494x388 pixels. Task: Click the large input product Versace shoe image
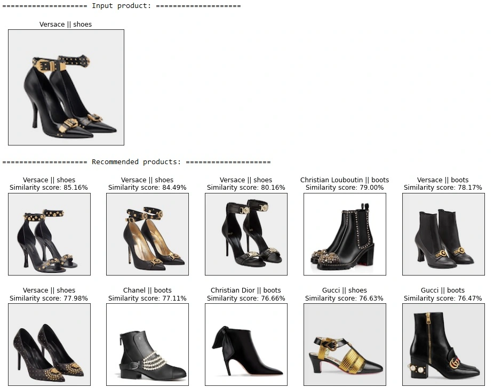pyautogui.click(x=66, y=87)
